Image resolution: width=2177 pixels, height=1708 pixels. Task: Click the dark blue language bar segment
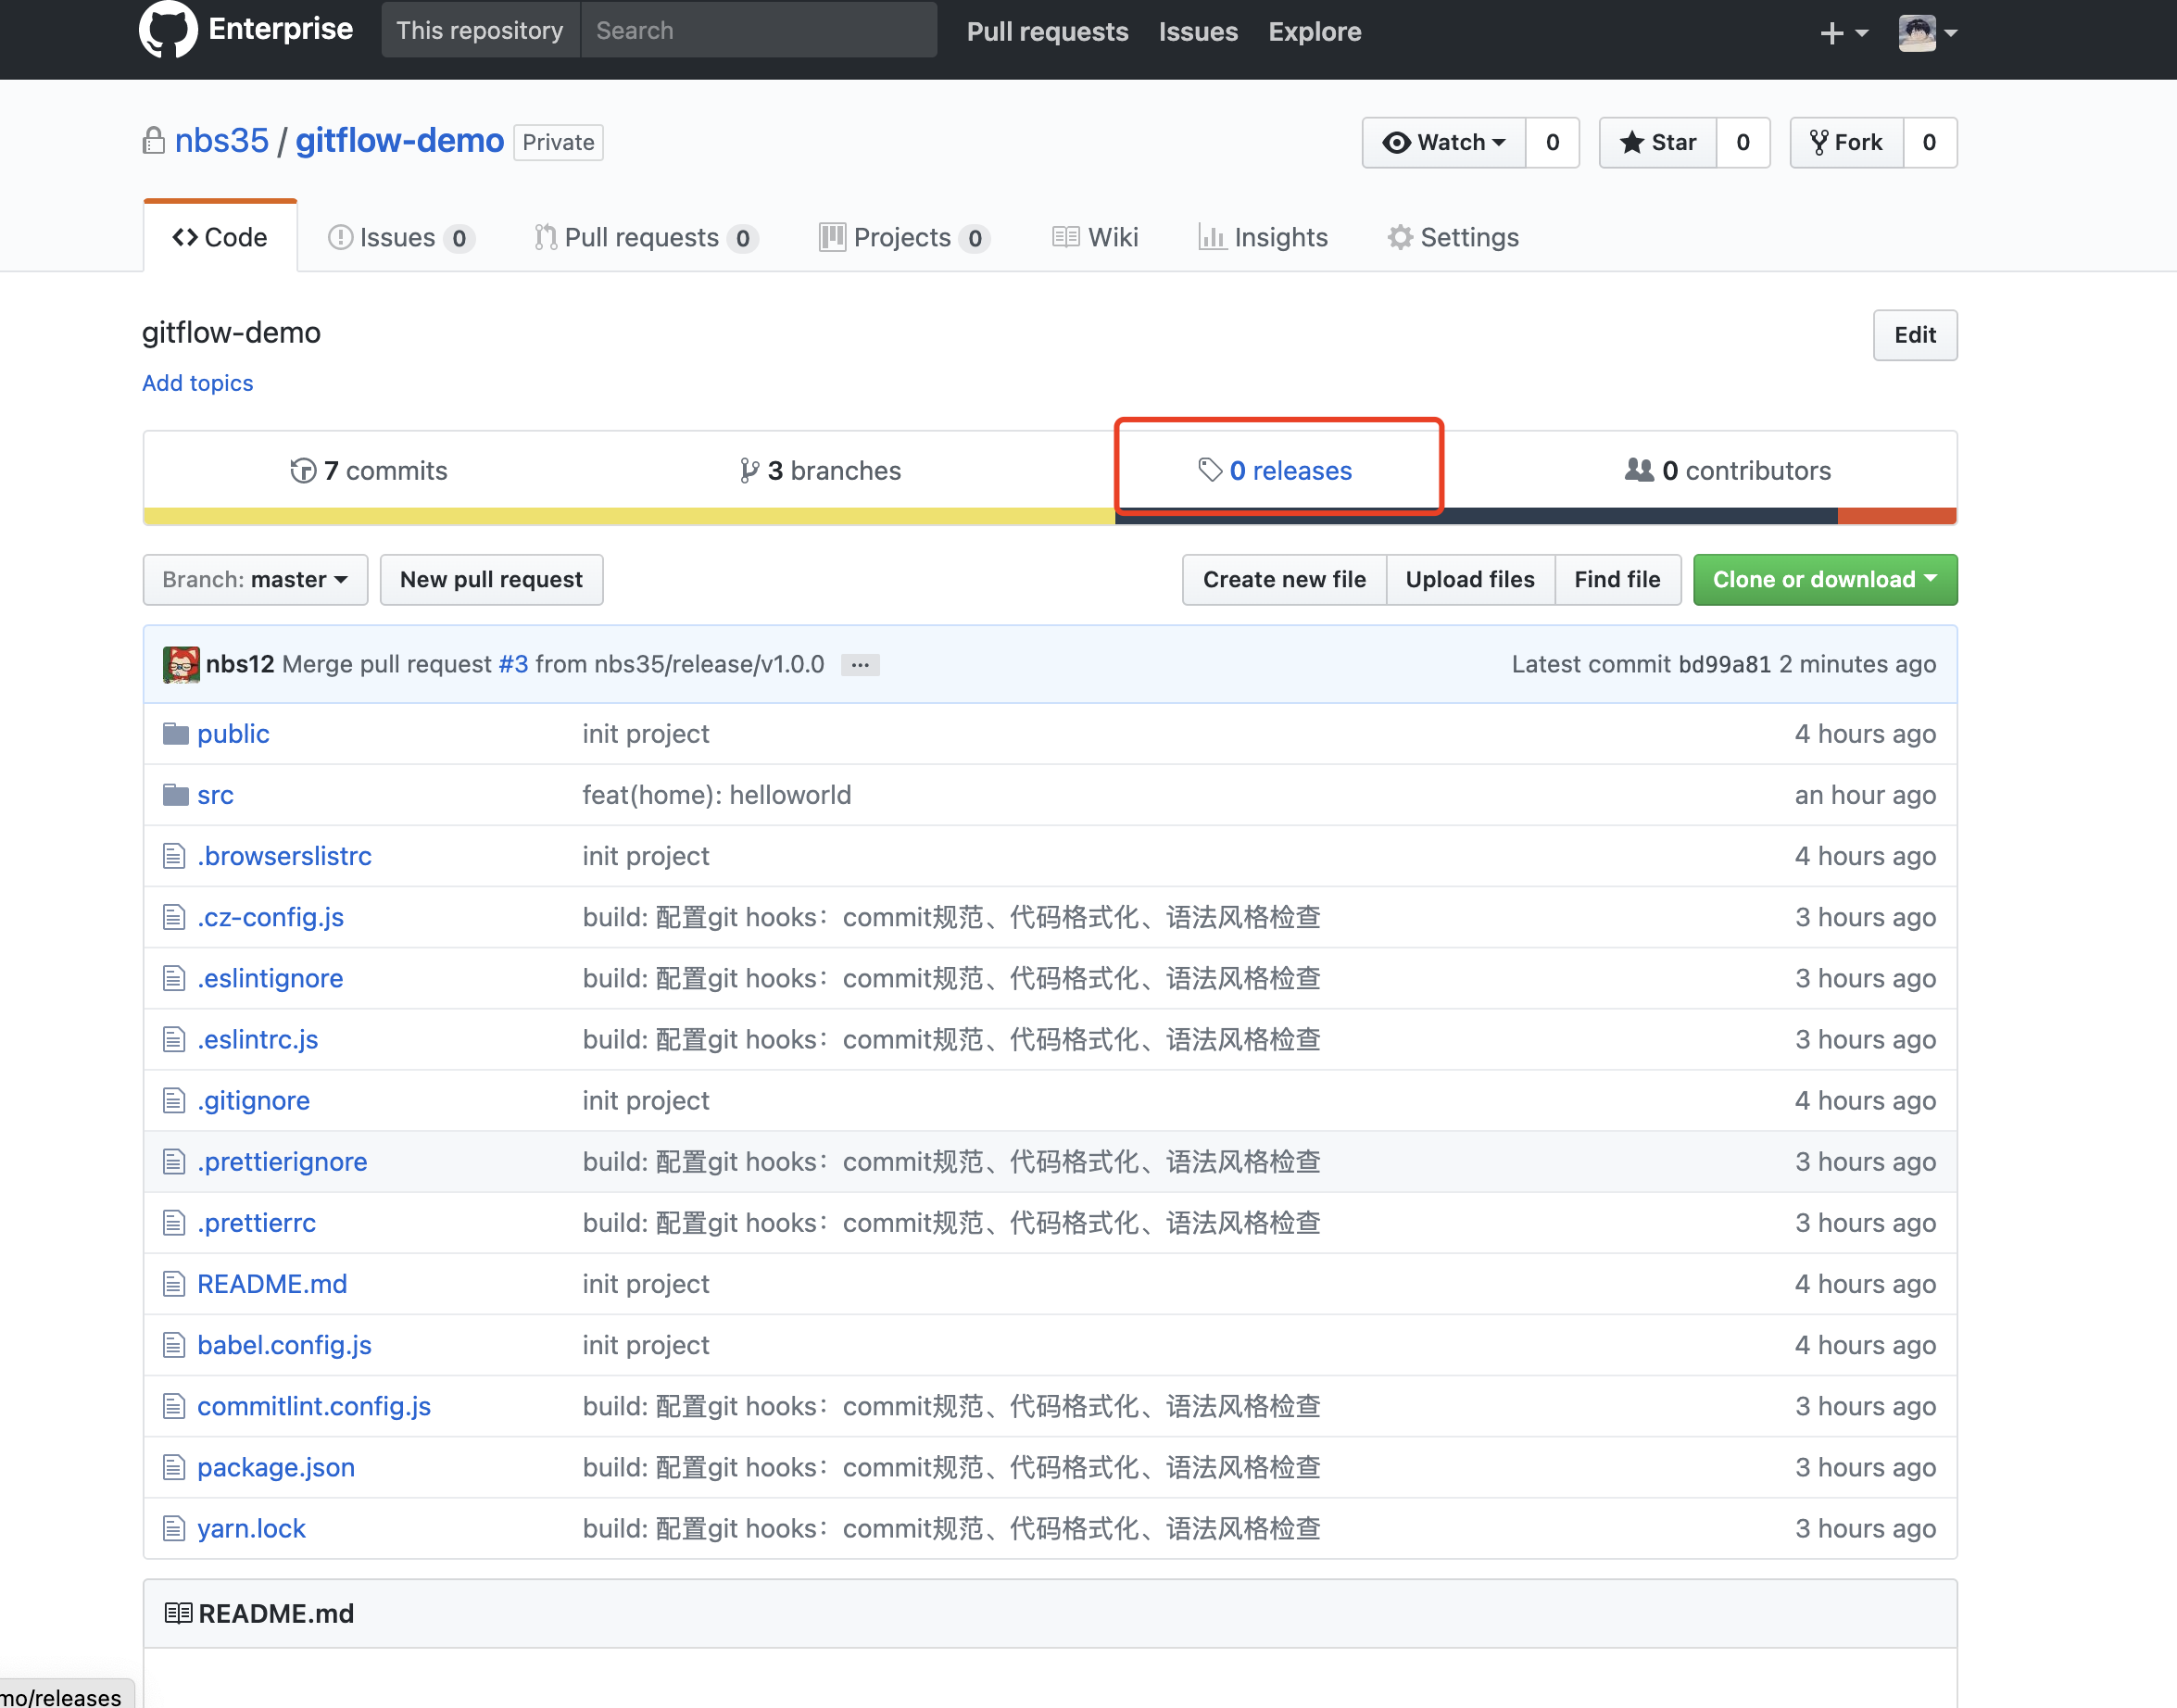coord(1476,516)
